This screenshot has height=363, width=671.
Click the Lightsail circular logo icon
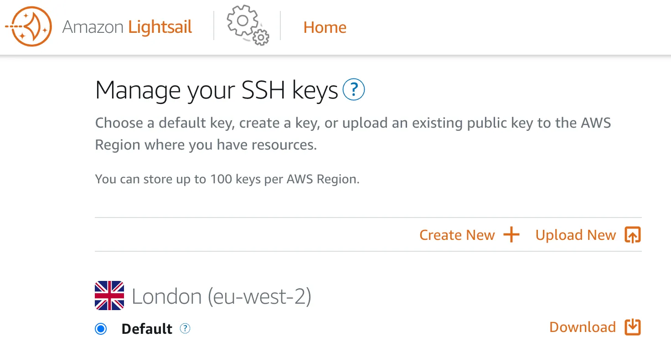point(29,27)
